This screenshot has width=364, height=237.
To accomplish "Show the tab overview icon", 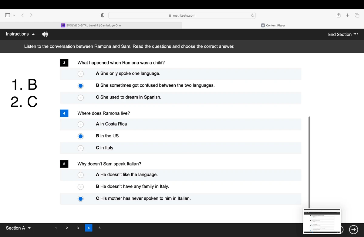I will 357,15.
